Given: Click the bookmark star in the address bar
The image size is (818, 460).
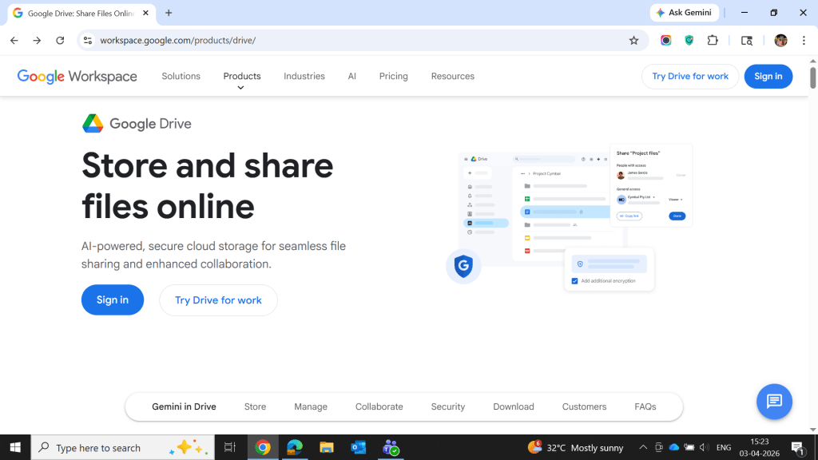Looking at the screenshot, I should tap(633, 40).
